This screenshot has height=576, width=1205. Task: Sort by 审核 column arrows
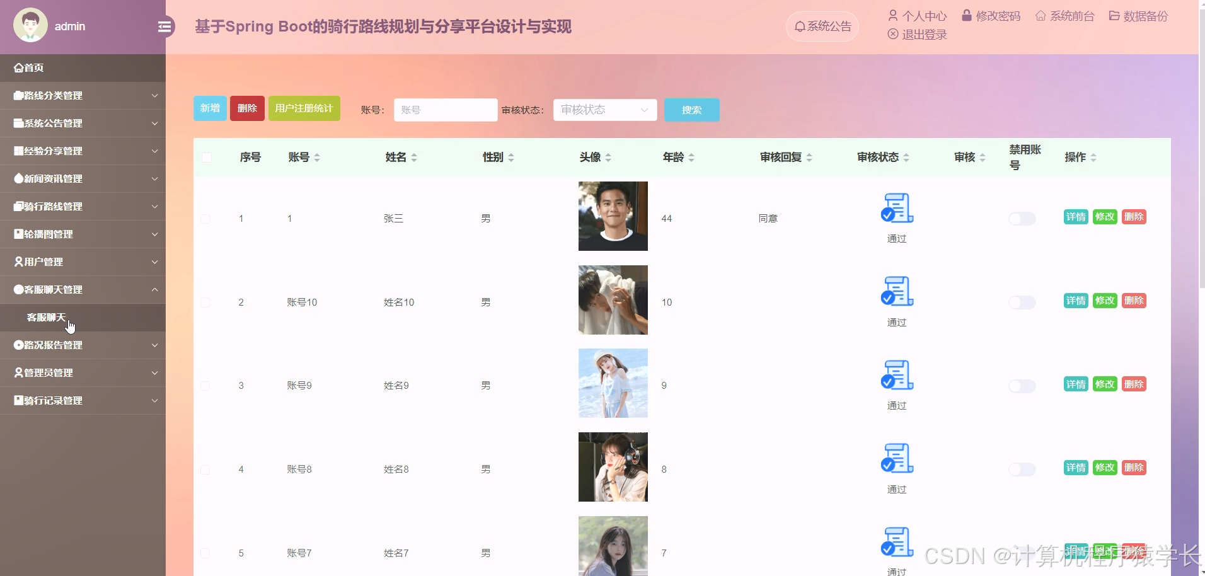pyautogui.click(x=983, y=158)
